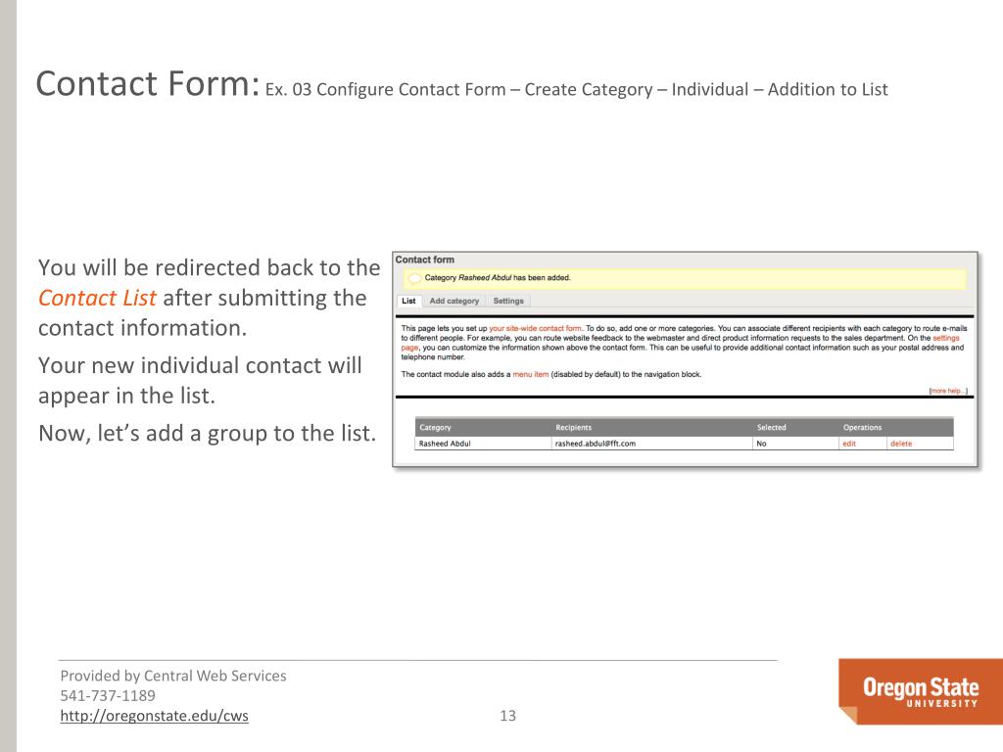Open the settings page link
Screen dimensions: 1003x752
(x=946, y=338)
